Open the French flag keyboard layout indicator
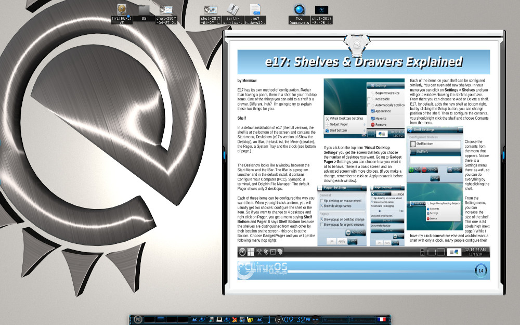Screen dimensions: 520x325 pos(381,320)
